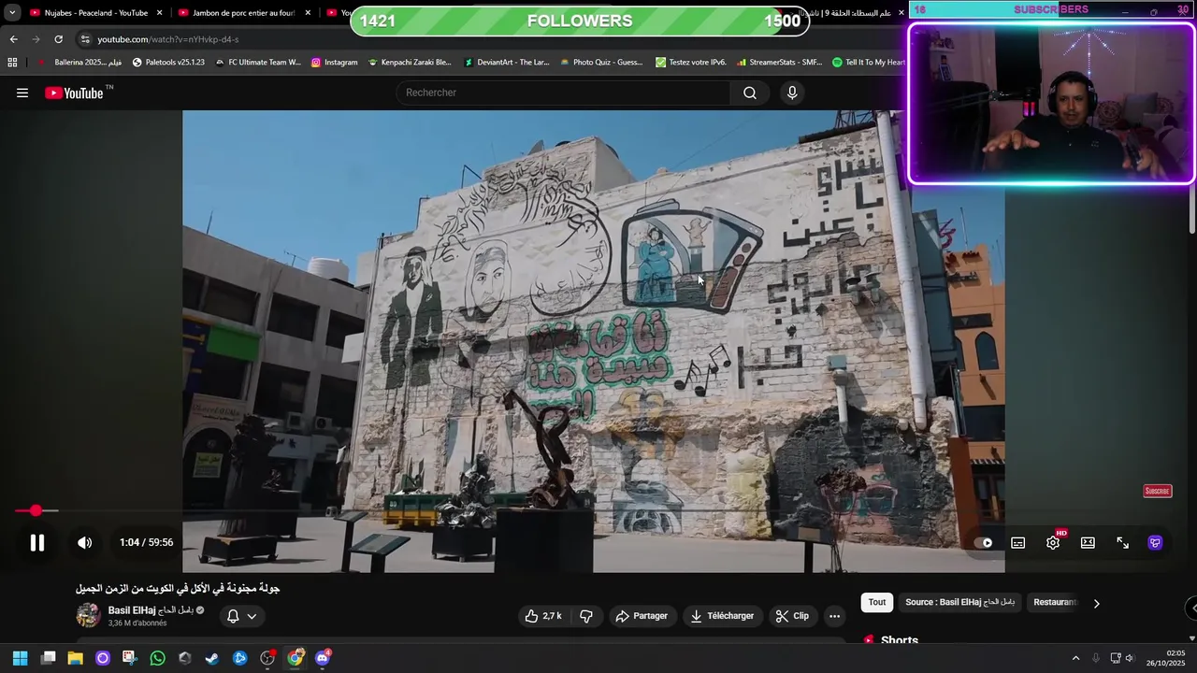Image resolution: width=1197 pixels, height=673 pixels.
Task: Open the Windows Start menu
Action: 21,658
